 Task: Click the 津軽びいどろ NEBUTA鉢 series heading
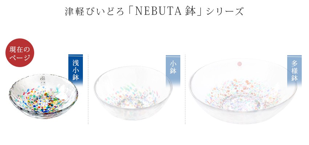pyautogui.click(x=154, y=11)
